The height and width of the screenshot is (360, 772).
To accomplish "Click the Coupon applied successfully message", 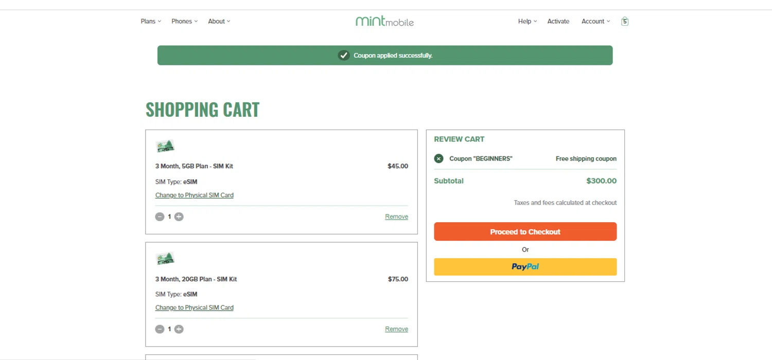I will click(393, 56).
